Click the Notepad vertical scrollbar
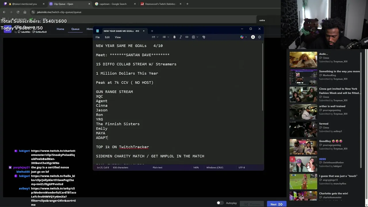This screenshot has height=207, width=368. point(263,77)
